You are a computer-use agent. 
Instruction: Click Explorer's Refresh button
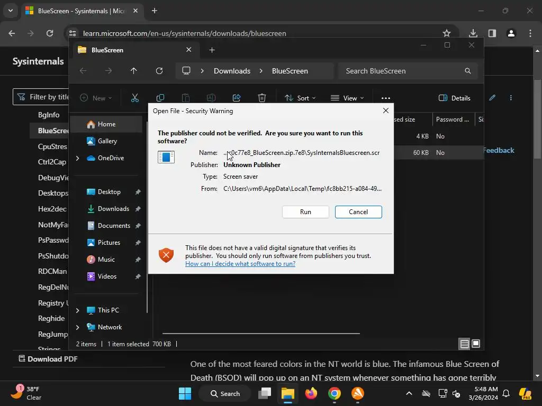coord(159,71)
